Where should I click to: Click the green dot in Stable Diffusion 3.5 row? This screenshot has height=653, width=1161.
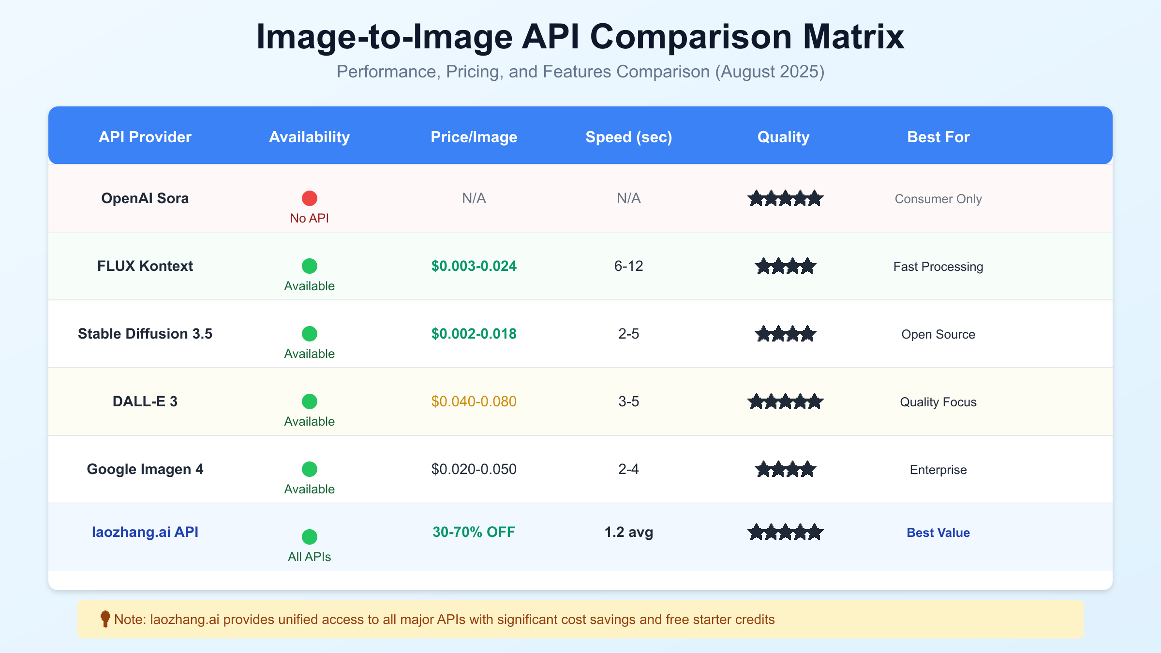(310, 334)
